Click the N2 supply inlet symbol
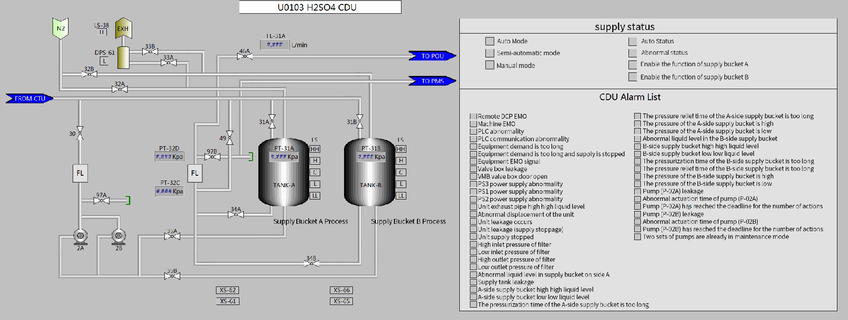The image size is (848, 320). [x=61, y=29]
